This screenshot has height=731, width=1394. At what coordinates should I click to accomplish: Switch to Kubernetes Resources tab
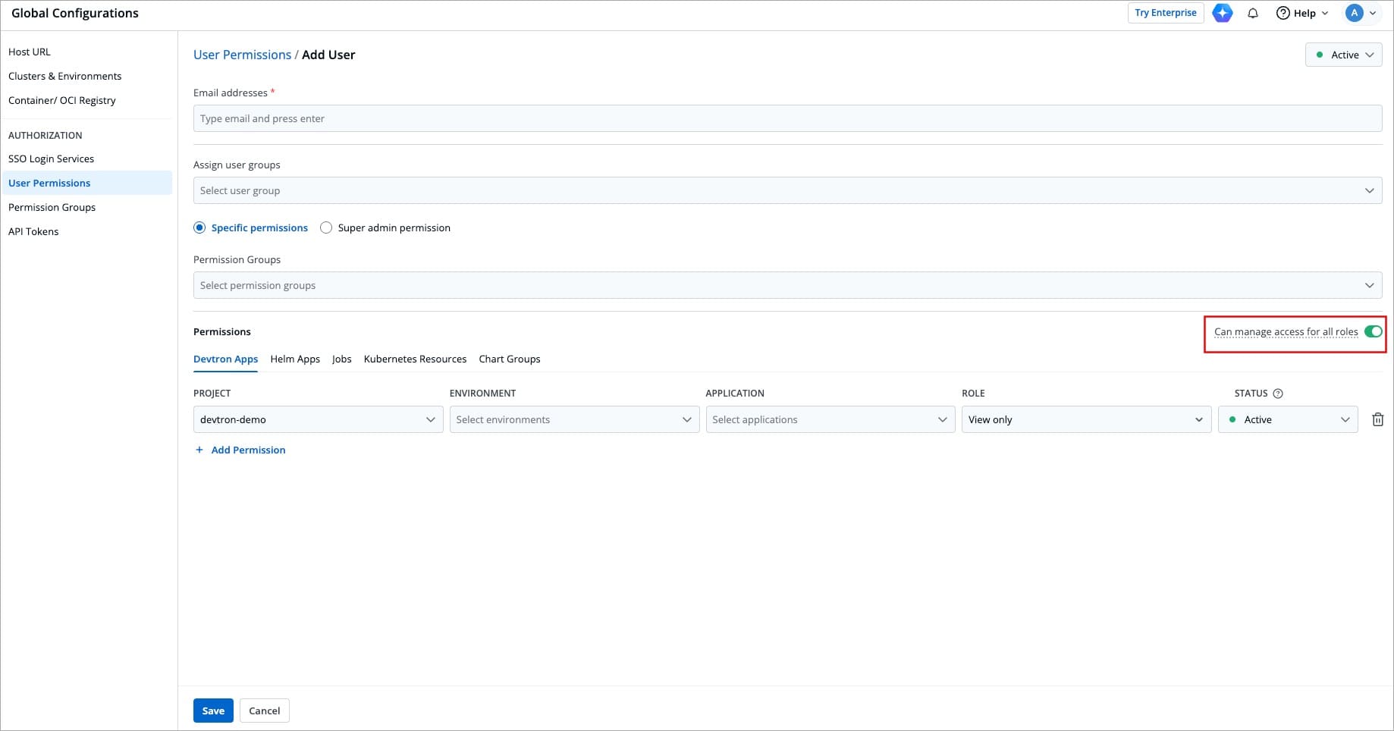(x=415, y=359)
